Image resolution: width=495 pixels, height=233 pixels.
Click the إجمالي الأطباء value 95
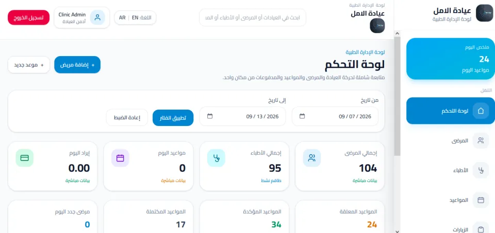tap(275, 169)
